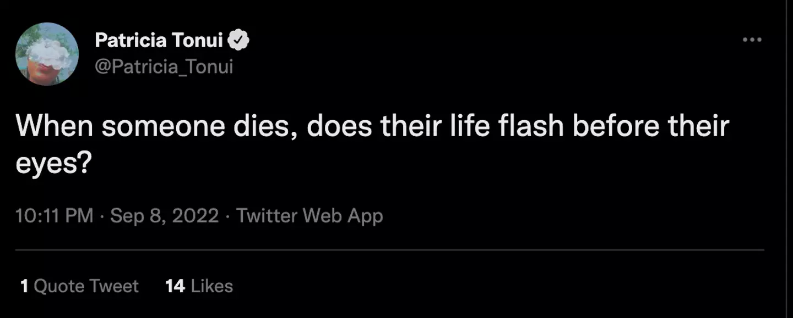The image size is (793, 318).
Task: Open Patricia Tonui's profile picture
Action: 47,54
